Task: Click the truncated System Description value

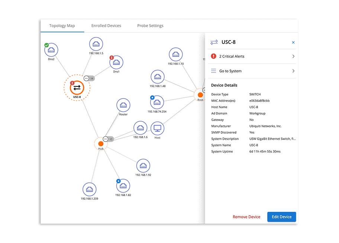Action: (x=272, y=139)
